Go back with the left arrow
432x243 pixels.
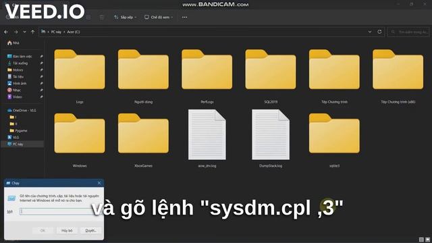(6, 32)
